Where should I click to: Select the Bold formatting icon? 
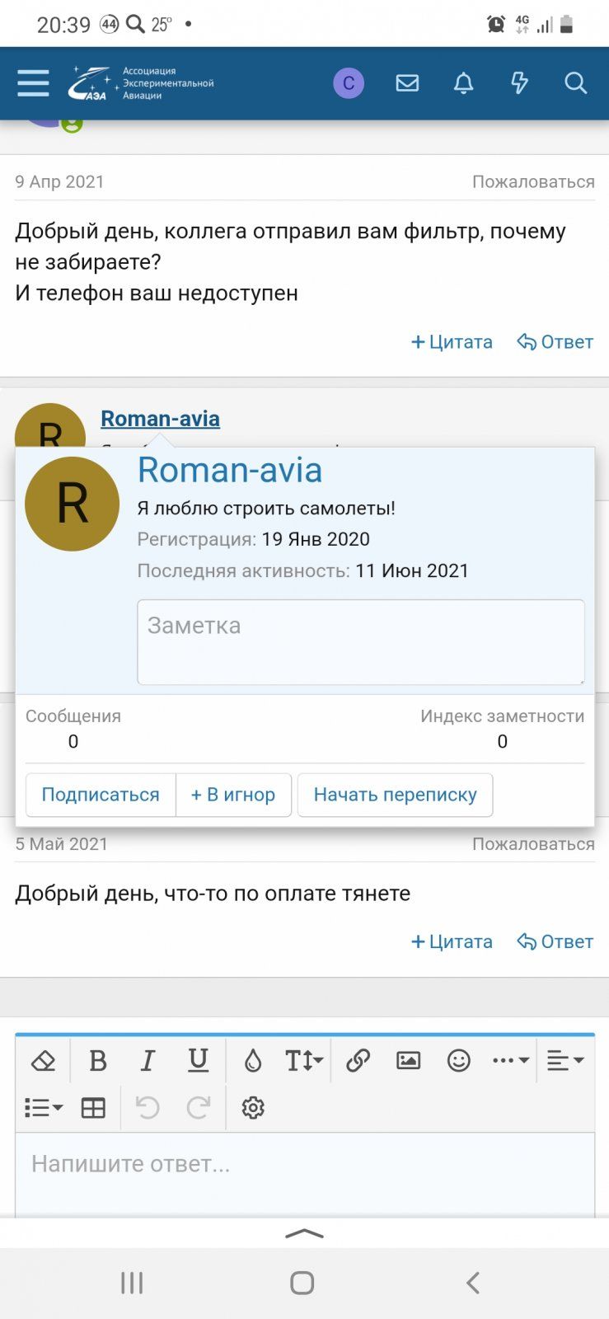pos(98,1061)
